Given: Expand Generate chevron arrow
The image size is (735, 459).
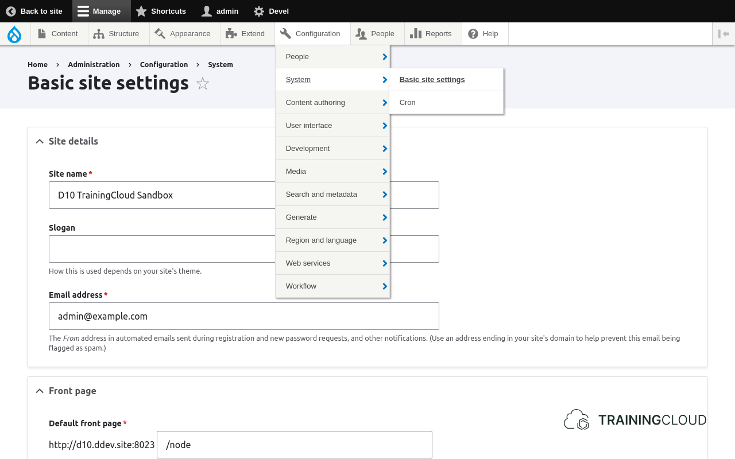Looking at the screenshot, I should (x=384, y=217).
